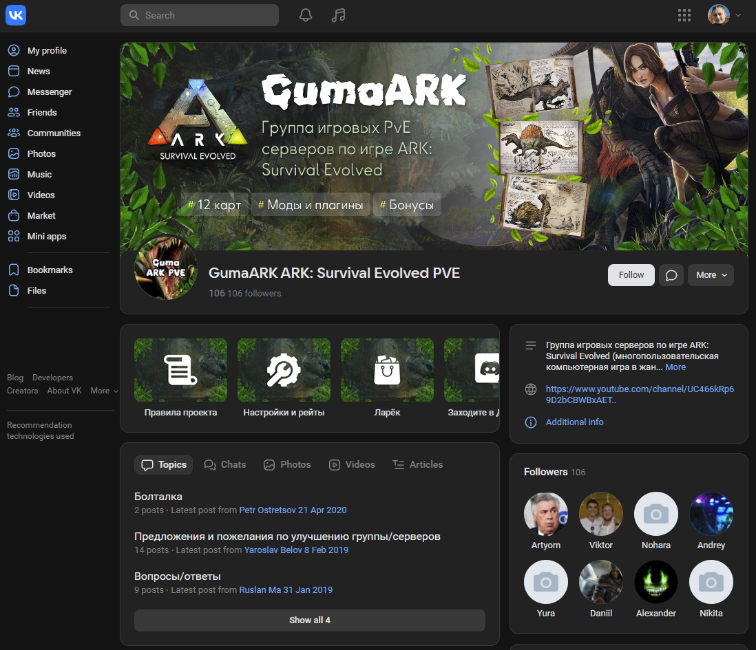This screenshot has height=650, width=756.
Task: Open Yaroslav Belov 8 Feb 2019 post link
Action: (296, 550)
